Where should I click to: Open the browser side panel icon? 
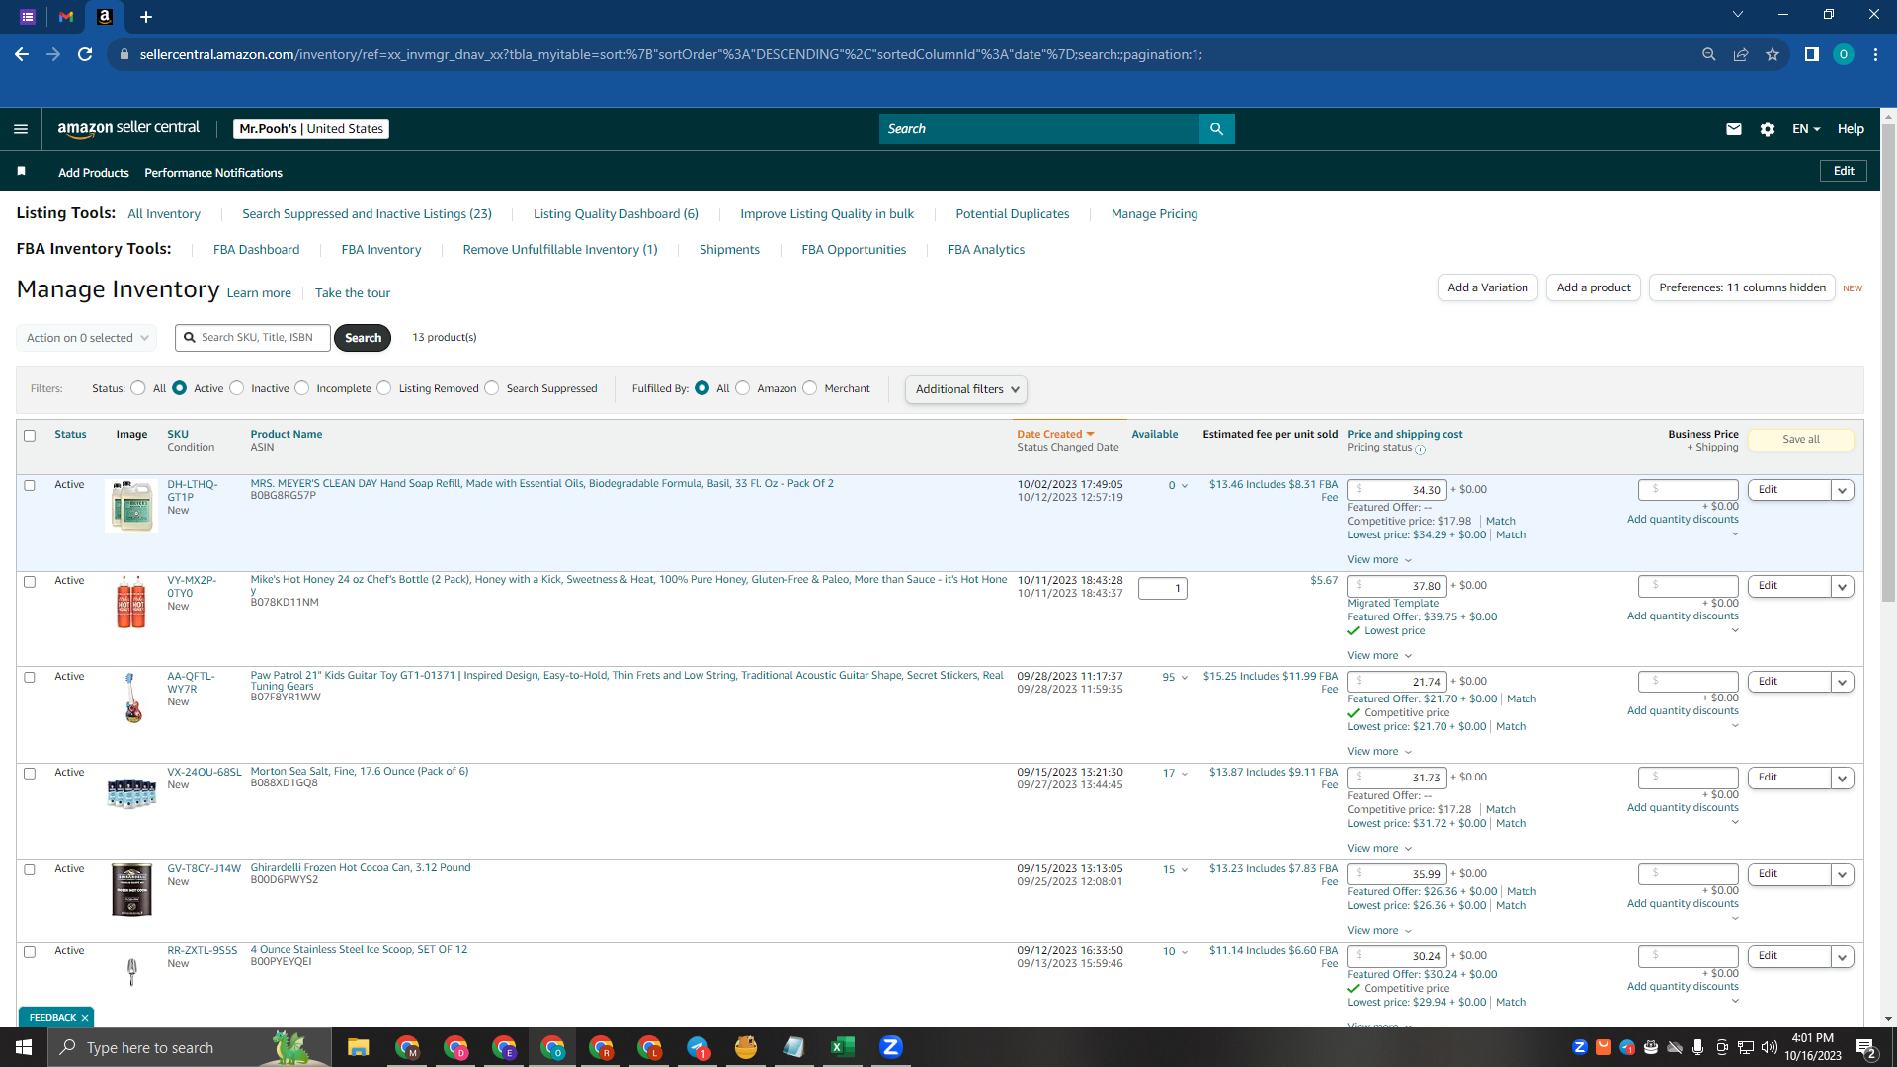click(1811, 54)
